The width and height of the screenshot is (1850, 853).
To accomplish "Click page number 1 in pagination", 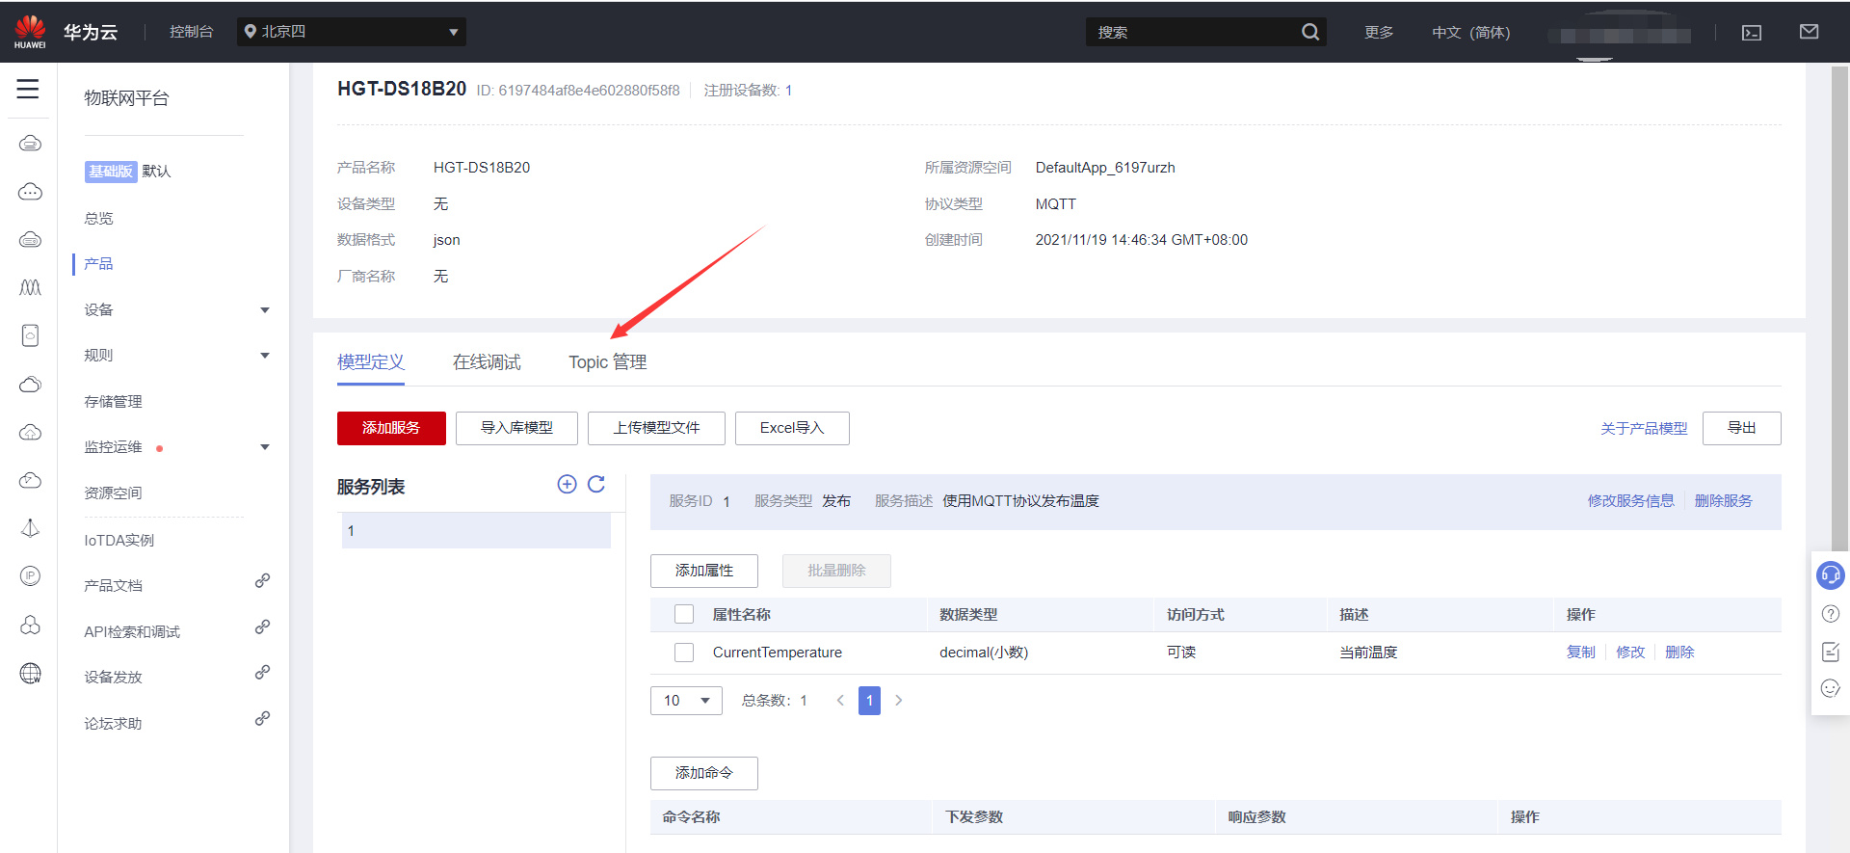I will [869, 701].
